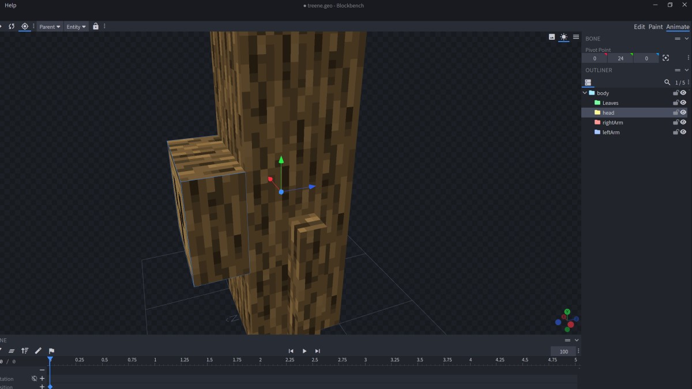Jump to timeline start
Screen dimensions: 692x389
click(291, 351)
